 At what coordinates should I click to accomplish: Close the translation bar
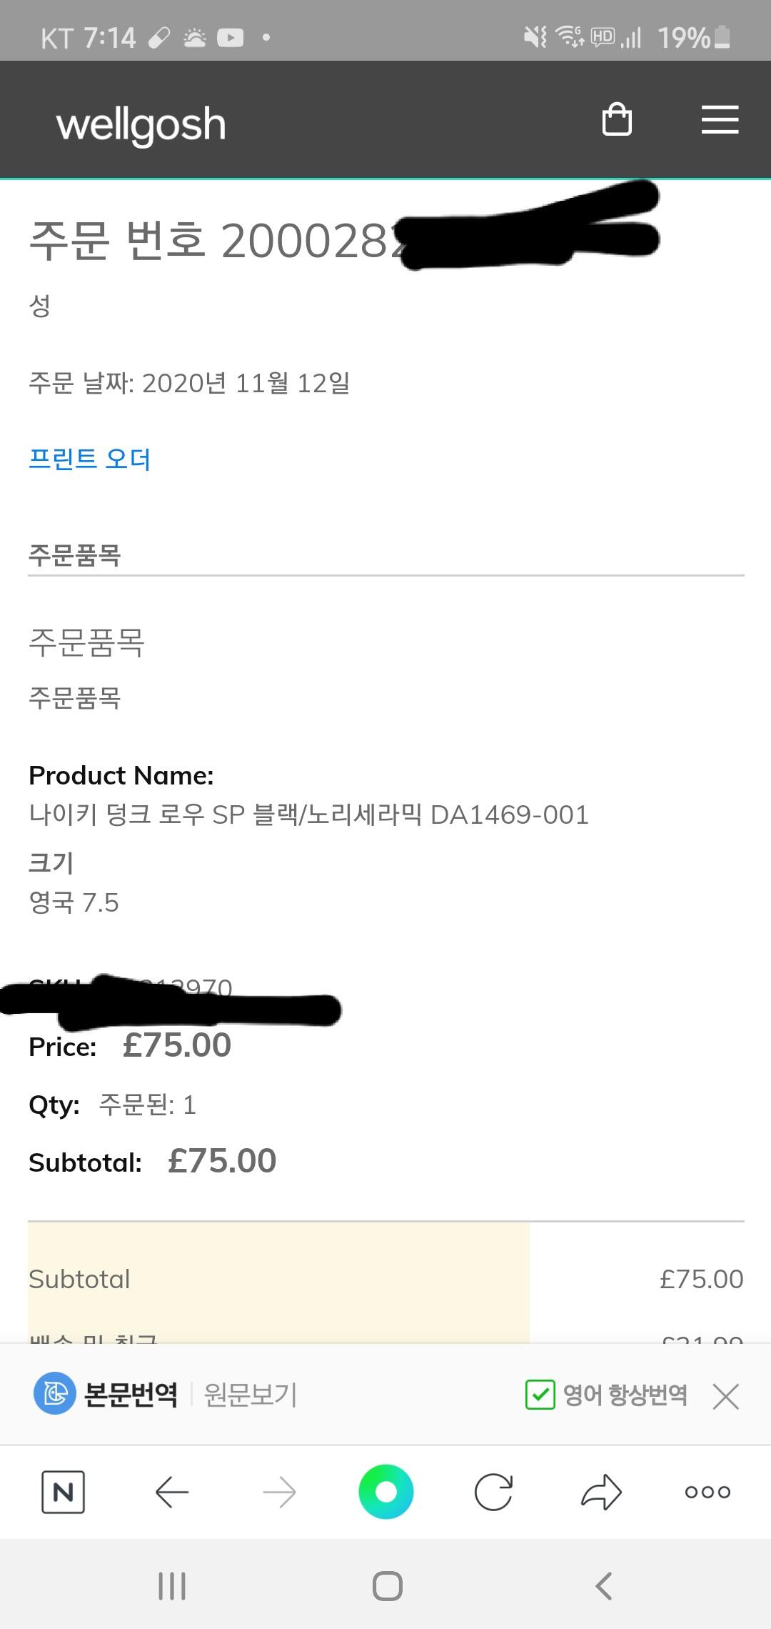click(x=725, y=1395)
